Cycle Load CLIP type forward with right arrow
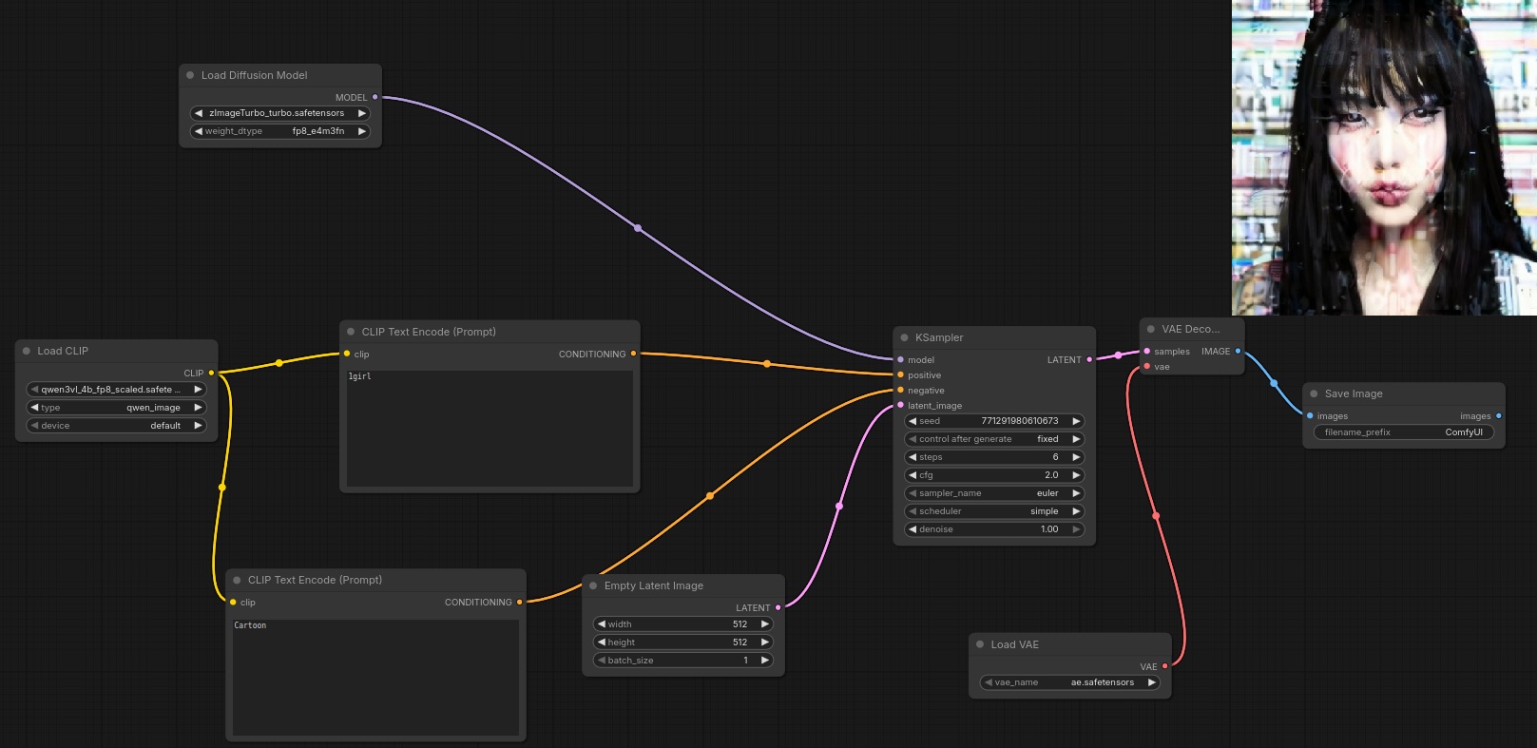Image resolution: width=1537 pixels, height=748 pixels. (198, 408)
